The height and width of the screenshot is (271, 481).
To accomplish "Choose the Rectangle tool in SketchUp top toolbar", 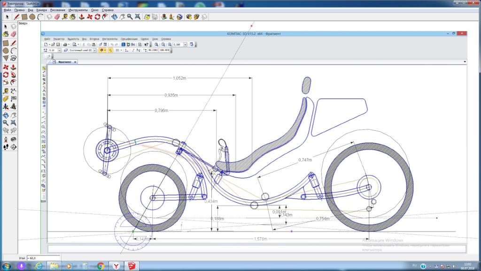I will tap(24, 17).
